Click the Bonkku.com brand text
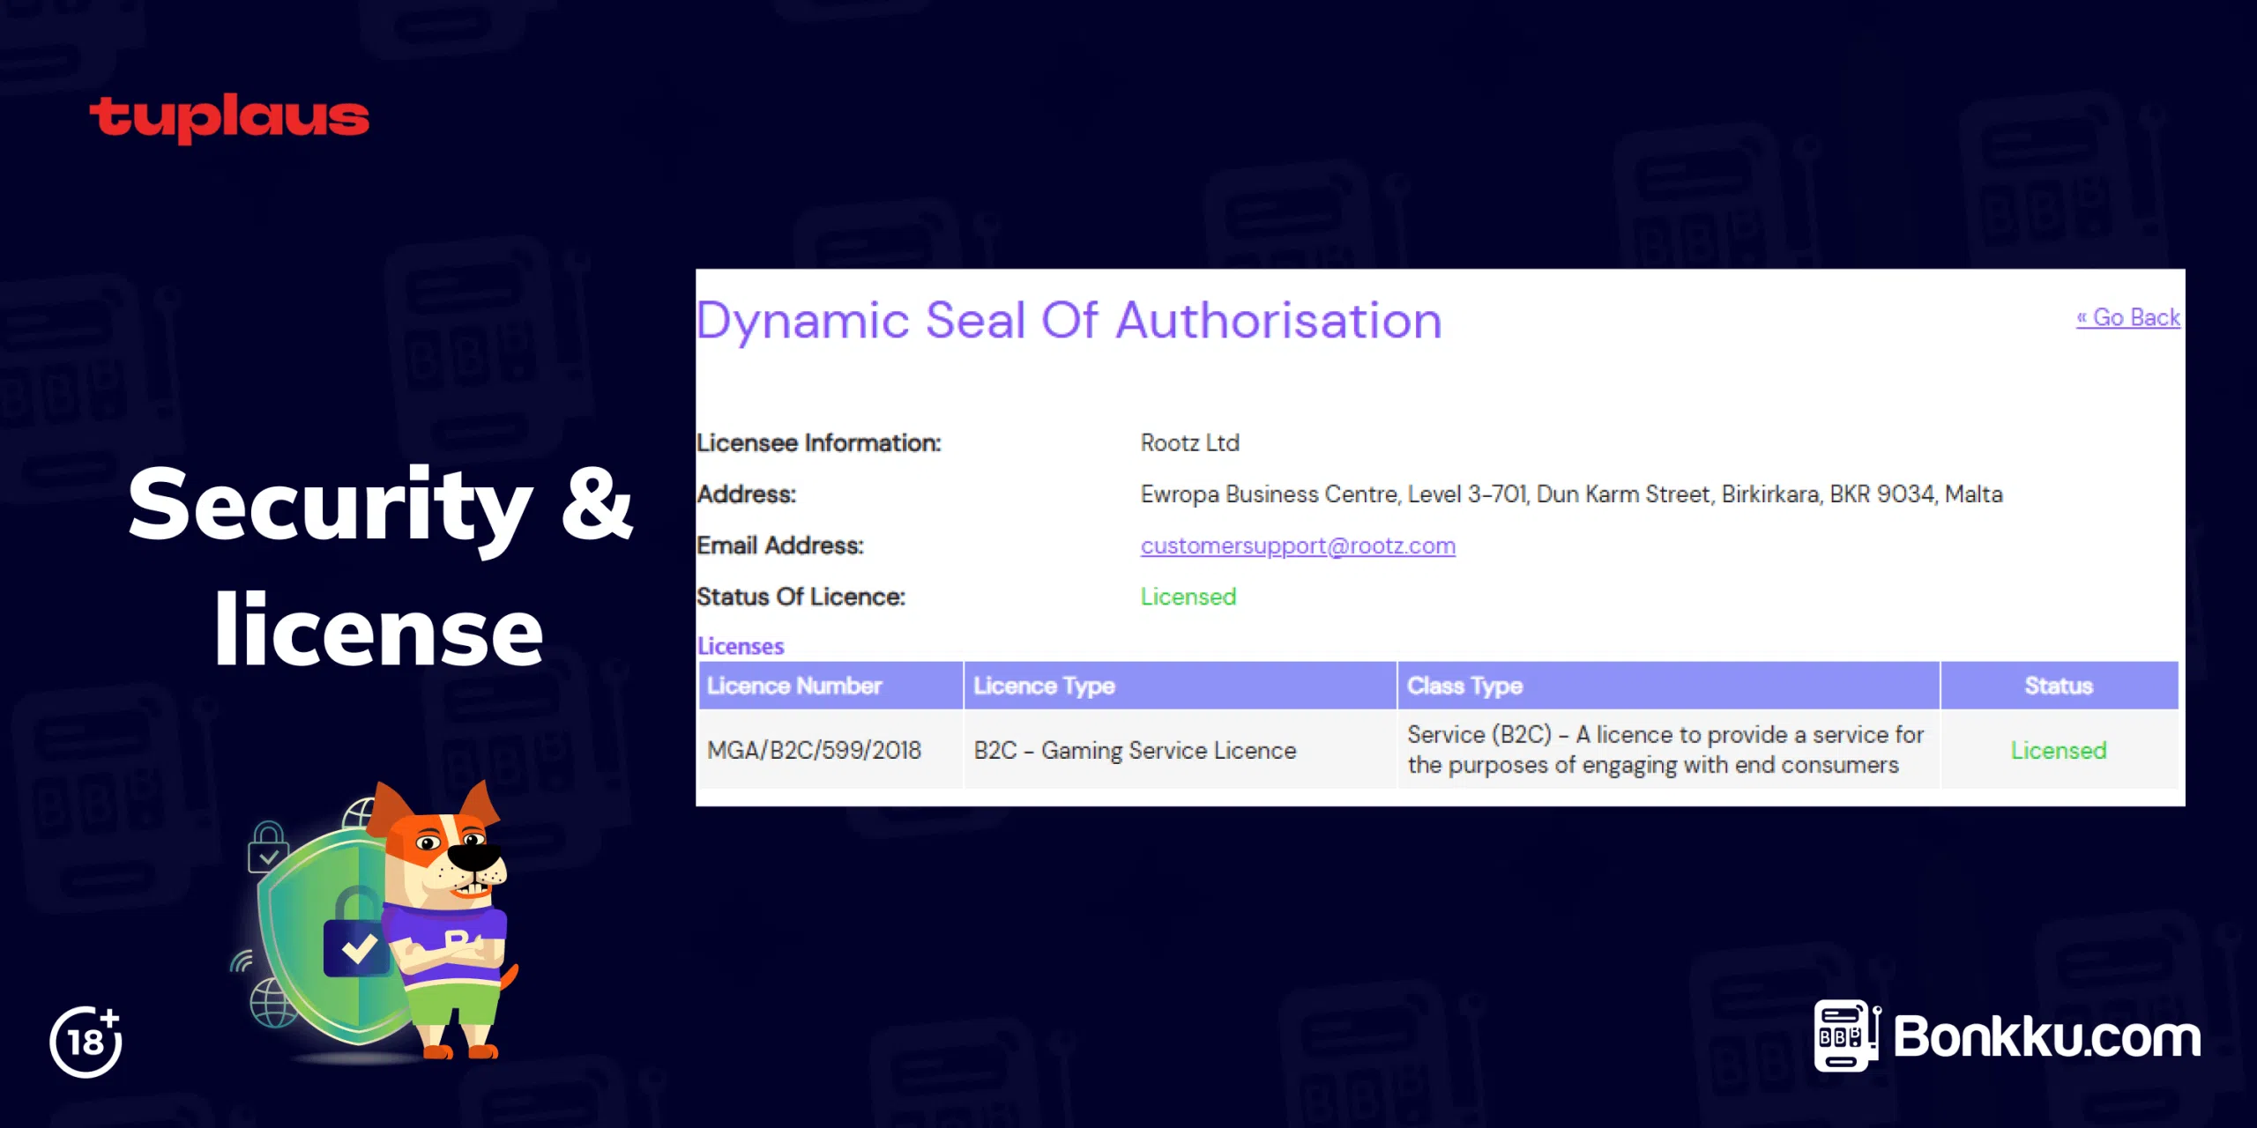This screenshot has width=2257, height=1128. click(x=2047, y=1037)
